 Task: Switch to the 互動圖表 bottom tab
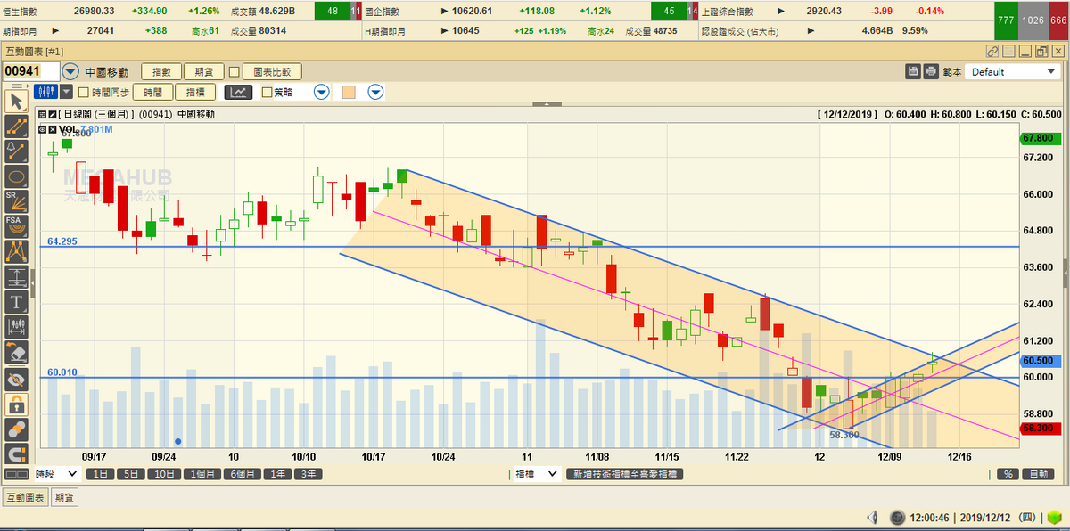[26, 498]
